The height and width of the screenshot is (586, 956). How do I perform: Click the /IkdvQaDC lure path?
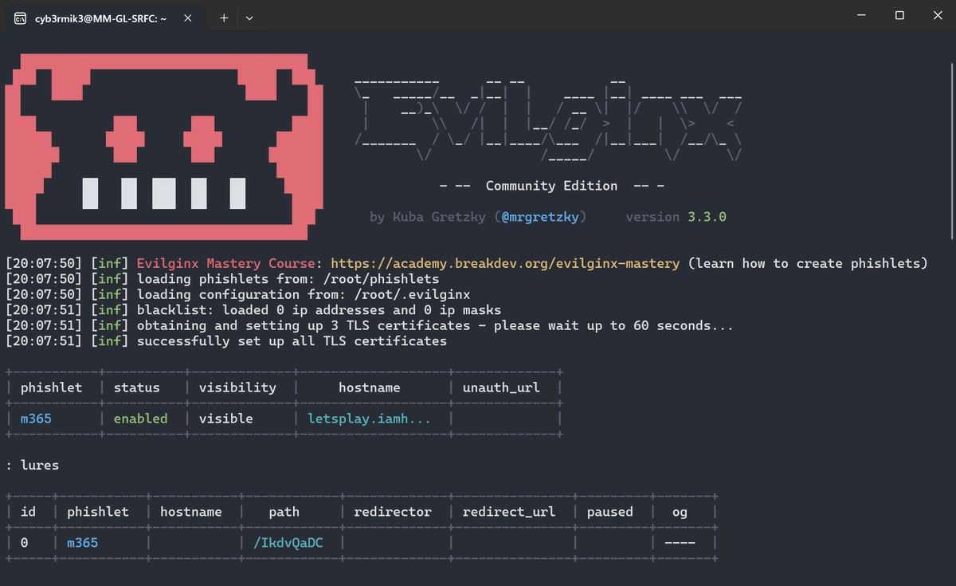tap(288, 543)
